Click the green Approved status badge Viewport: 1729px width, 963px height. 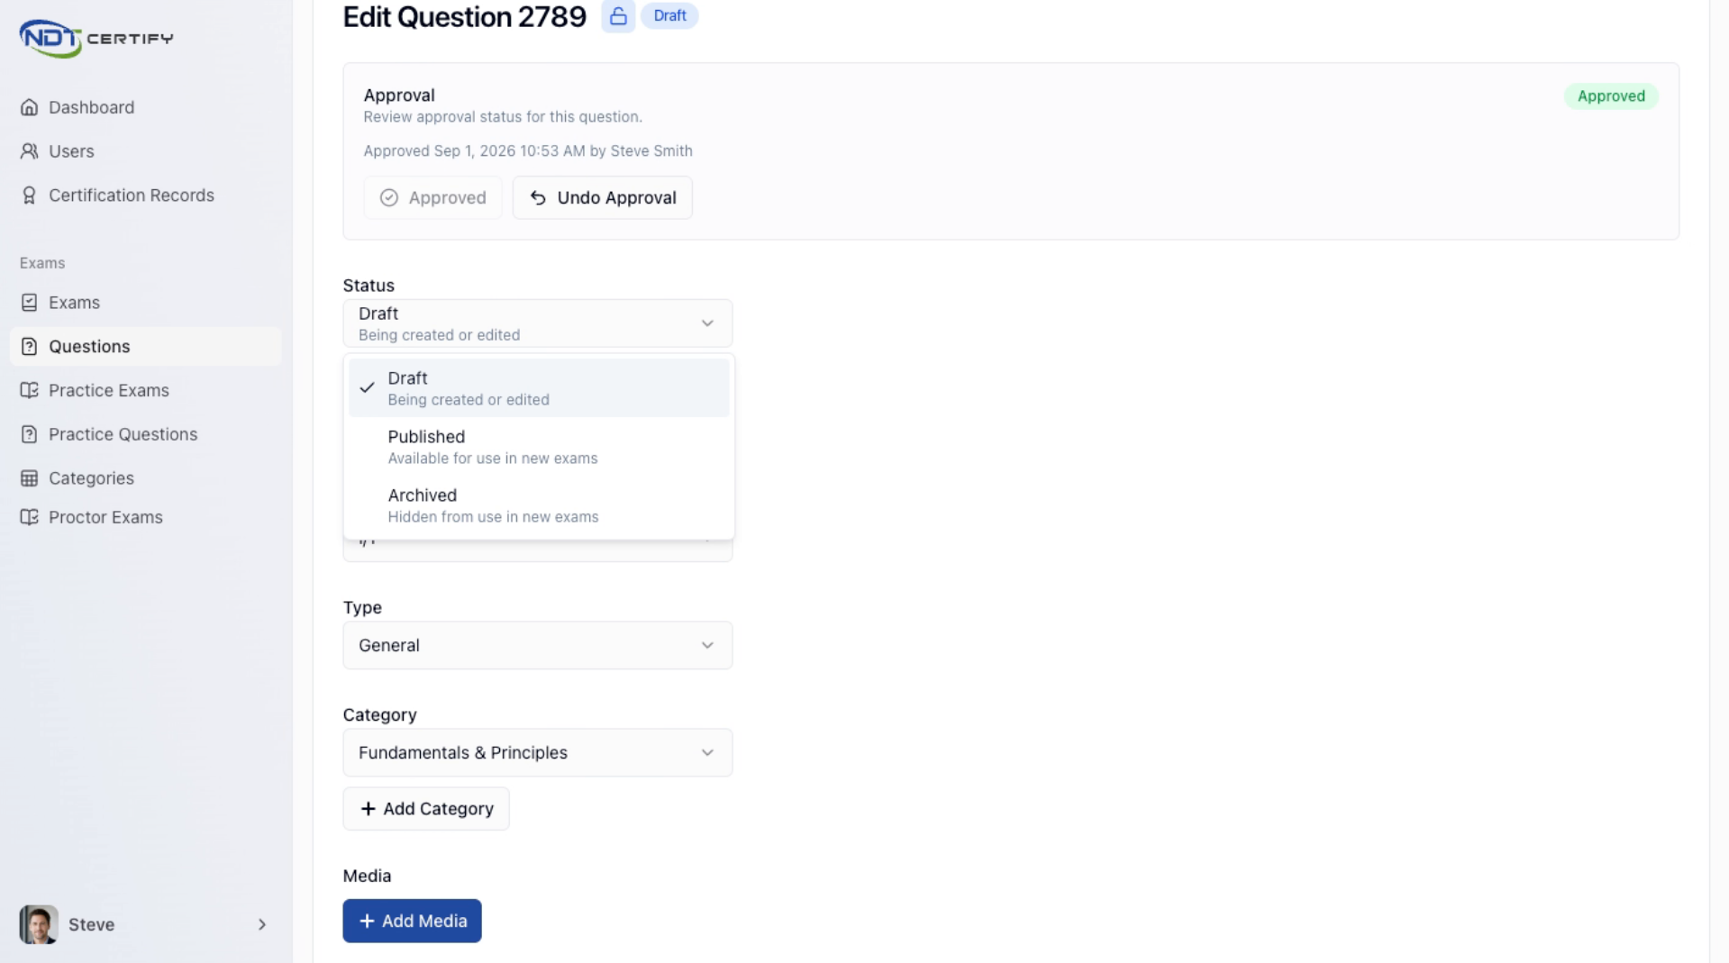click(x=1611, y=96)
